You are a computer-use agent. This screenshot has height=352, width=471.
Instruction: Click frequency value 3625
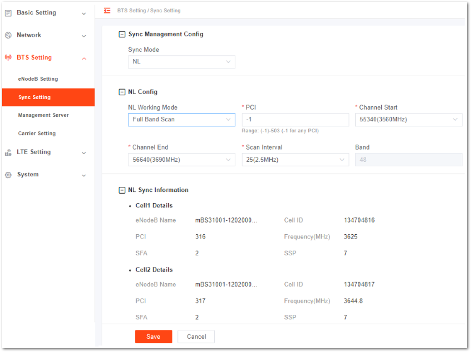click(351, 237)
